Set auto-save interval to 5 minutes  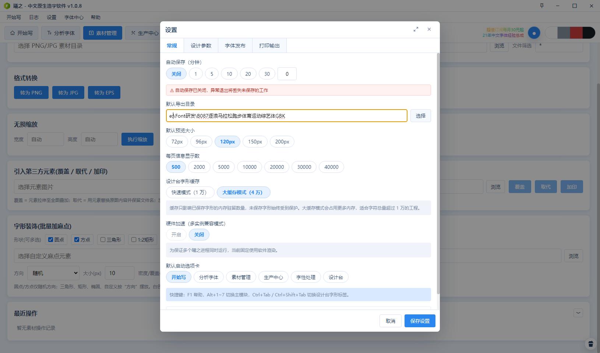tap(212, 74)
